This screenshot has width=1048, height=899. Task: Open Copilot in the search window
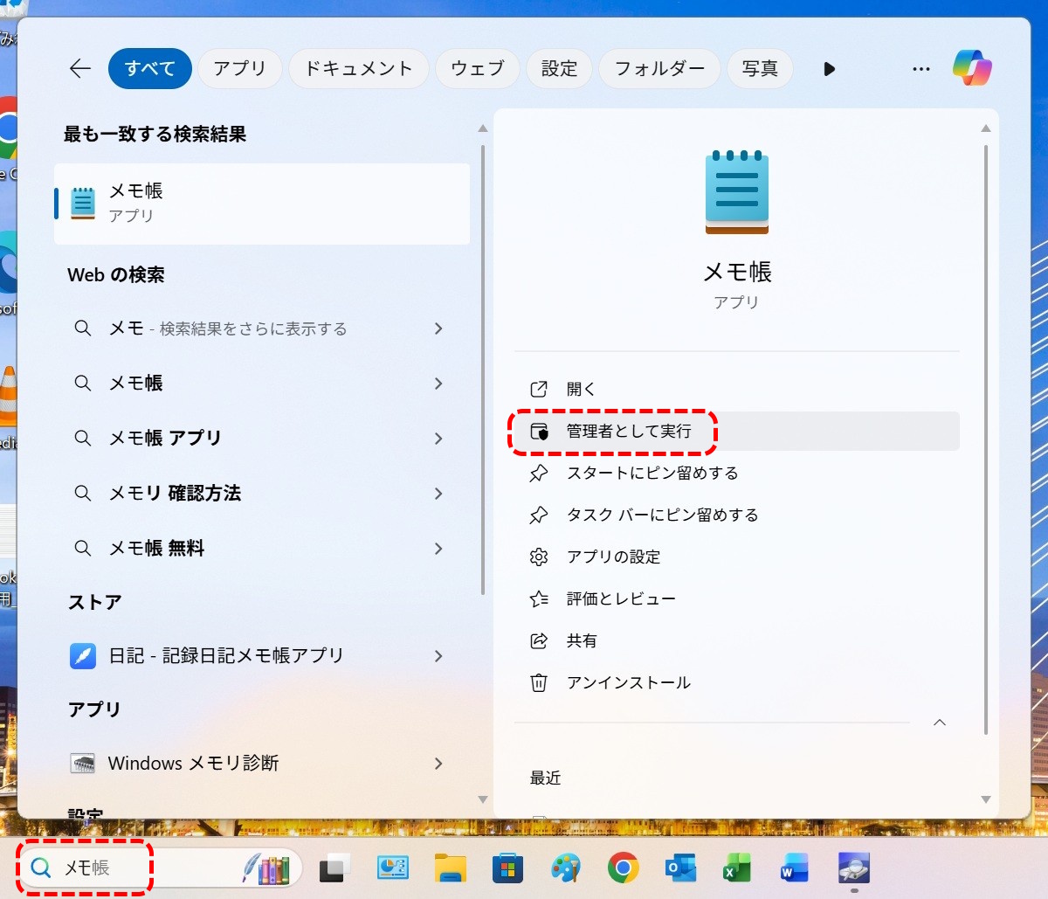click(x=971, y=68)
